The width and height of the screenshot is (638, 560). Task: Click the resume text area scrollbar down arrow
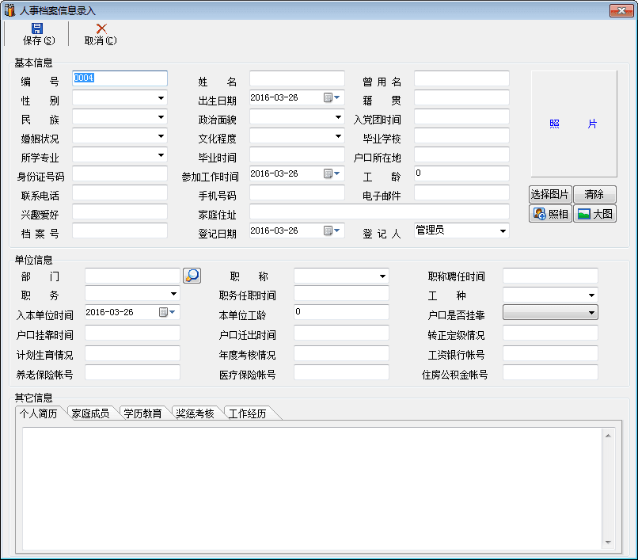click(608, 543)
